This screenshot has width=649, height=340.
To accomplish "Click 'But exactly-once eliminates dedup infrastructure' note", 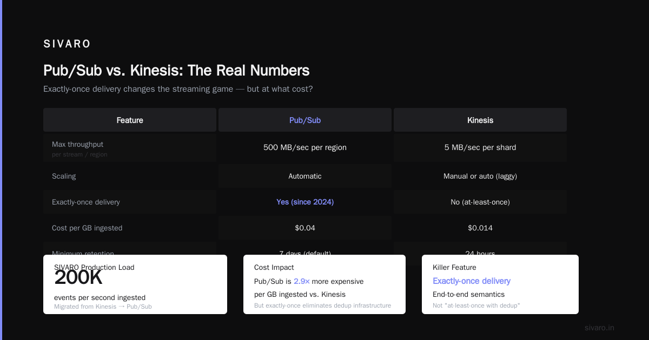I will click(x=322, y=305).
